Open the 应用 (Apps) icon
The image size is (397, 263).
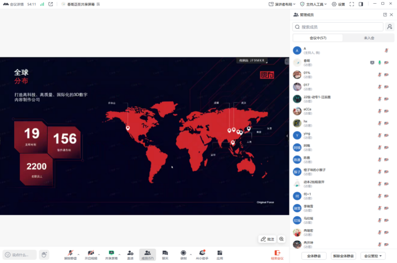click(x=220, y=254)
